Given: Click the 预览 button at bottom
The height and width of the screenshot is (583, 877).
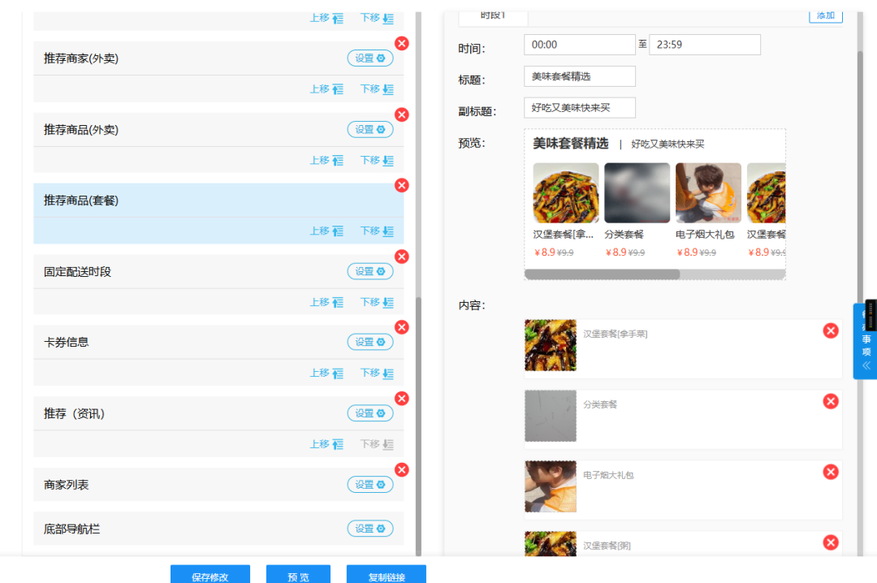Looking at the screenshot, I should click(298, 576).
